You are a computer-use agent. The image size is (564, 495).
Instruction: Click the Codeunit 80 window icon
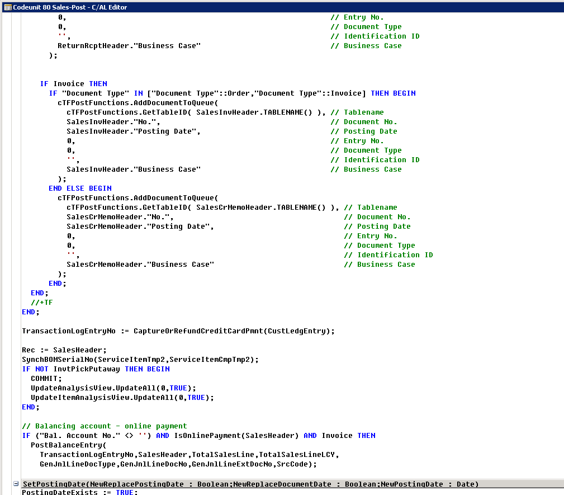click(x=7, y=7)
